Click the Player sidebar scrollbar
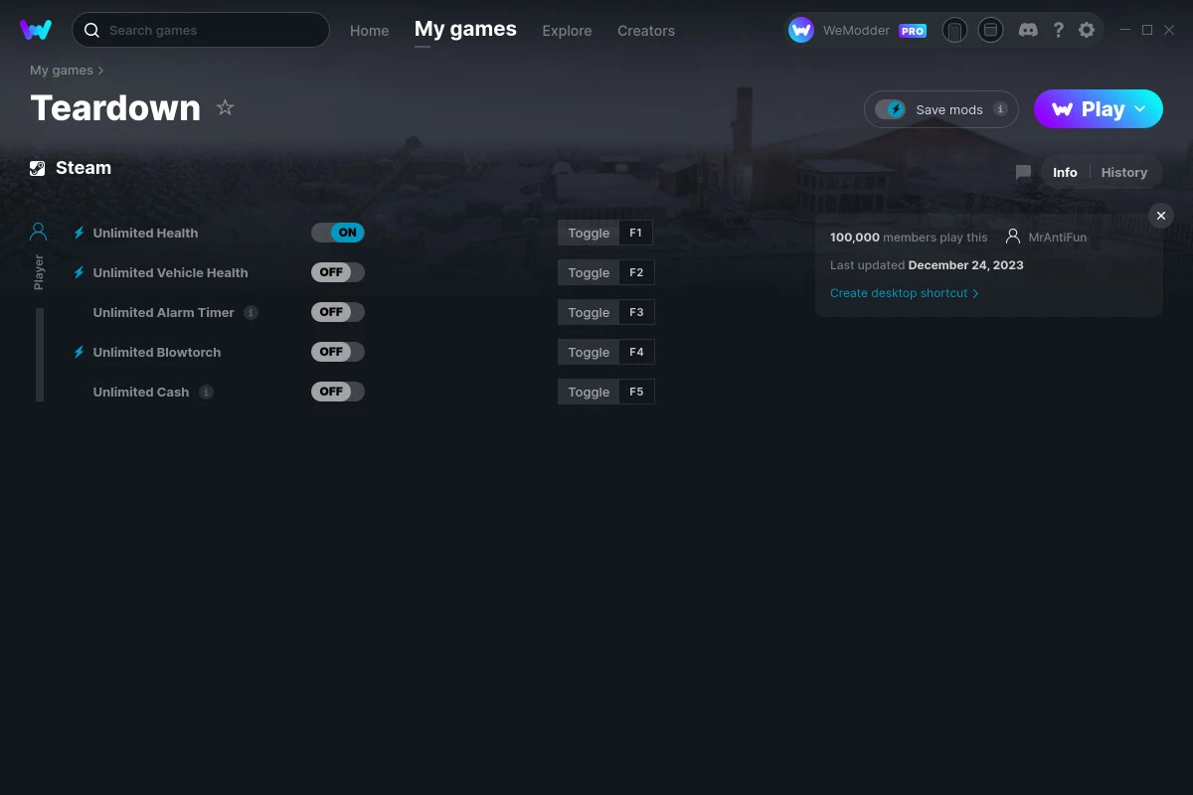The height and width of the screenshot is (795, 1193). 40,354
